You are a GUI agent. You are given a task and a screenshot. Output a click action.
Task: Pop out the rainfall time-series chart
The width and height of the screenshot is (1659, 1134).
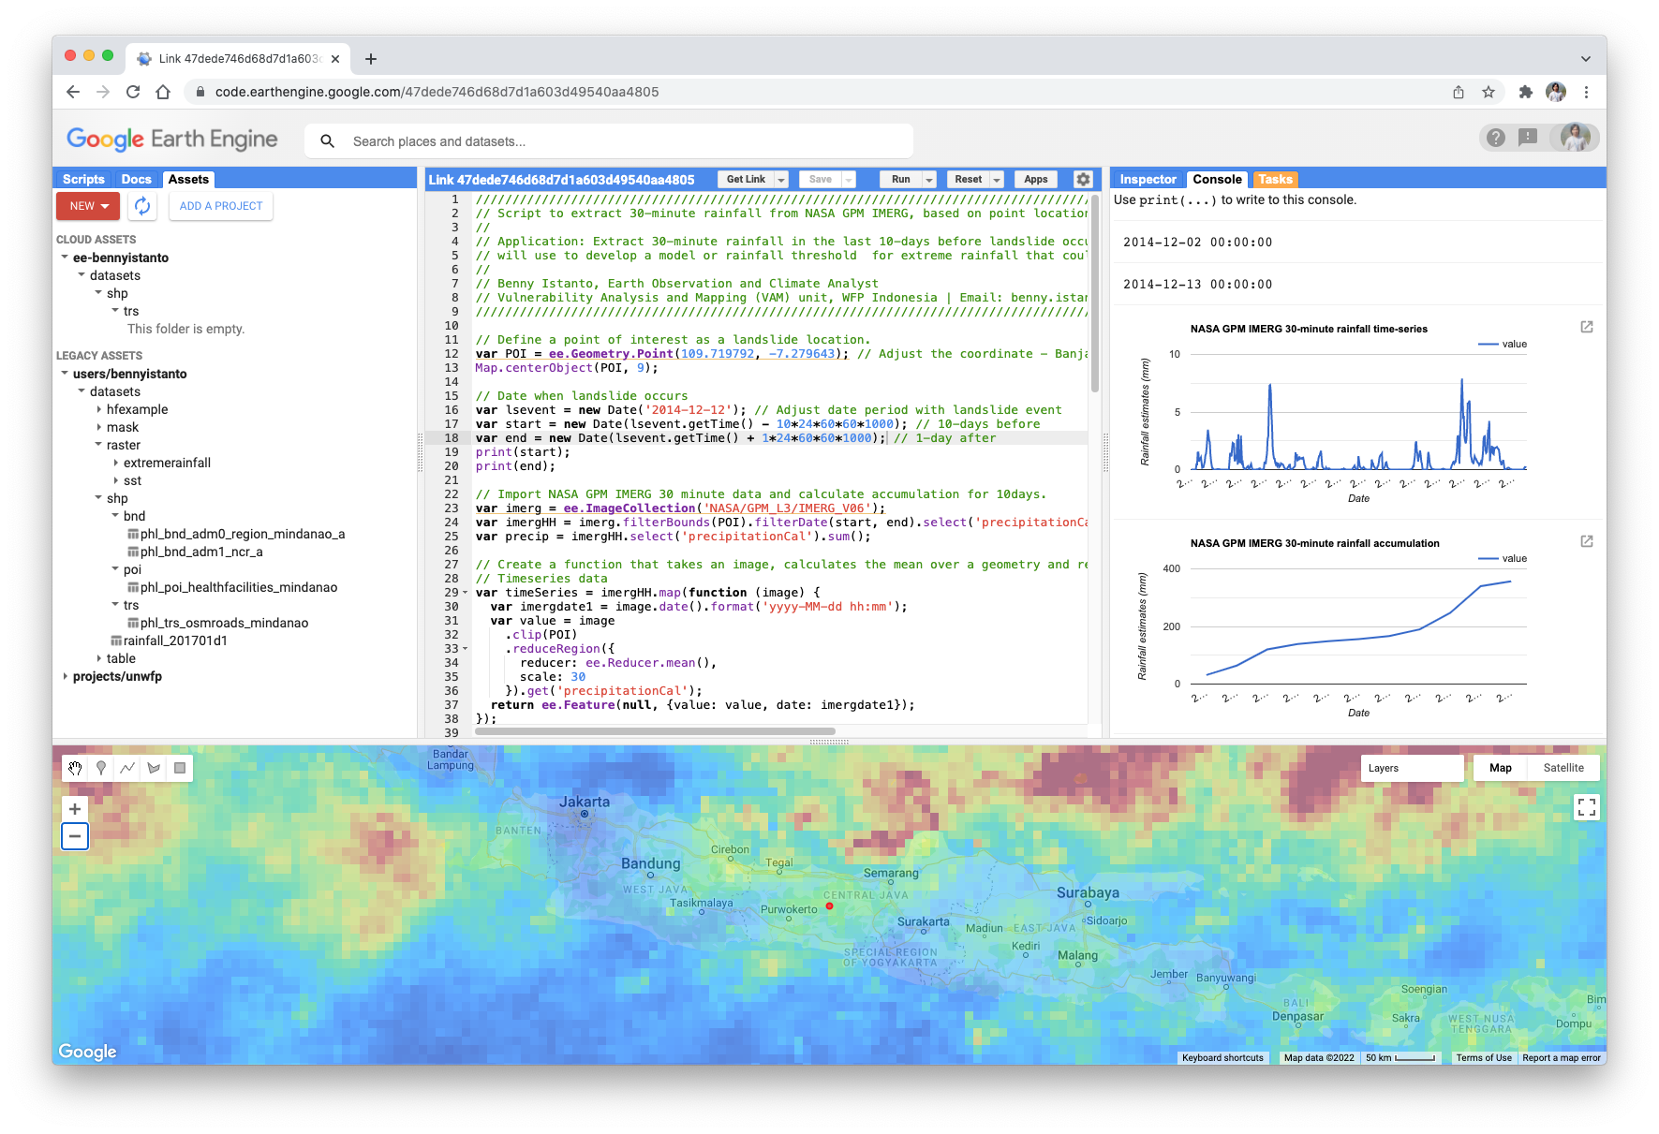[1587, 327]
